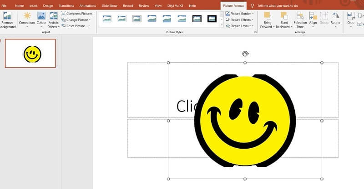The image size is (364, 189).
Task: Open Align options
Action: point(313,20)
